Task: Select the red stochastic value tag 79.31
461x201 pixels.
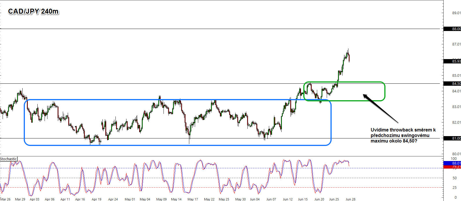Action: point(452,167)
